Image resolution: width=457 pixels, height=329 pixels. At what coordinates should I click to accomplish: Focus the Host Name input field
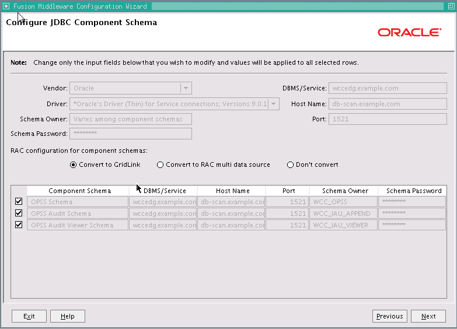(x=388, y=104)
